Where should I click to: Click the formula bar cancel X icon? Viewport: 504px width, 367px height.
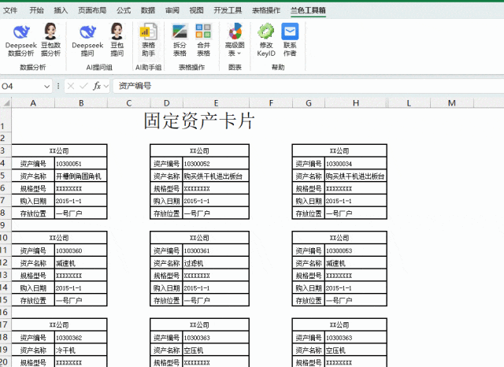(71, 86)
